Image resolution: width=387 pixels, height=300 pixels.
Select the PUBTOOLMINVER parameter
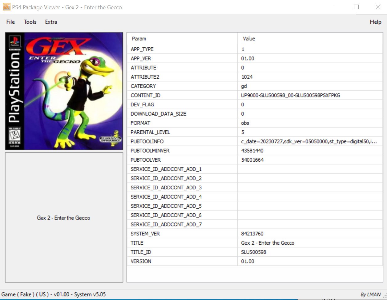click(150, 151)
